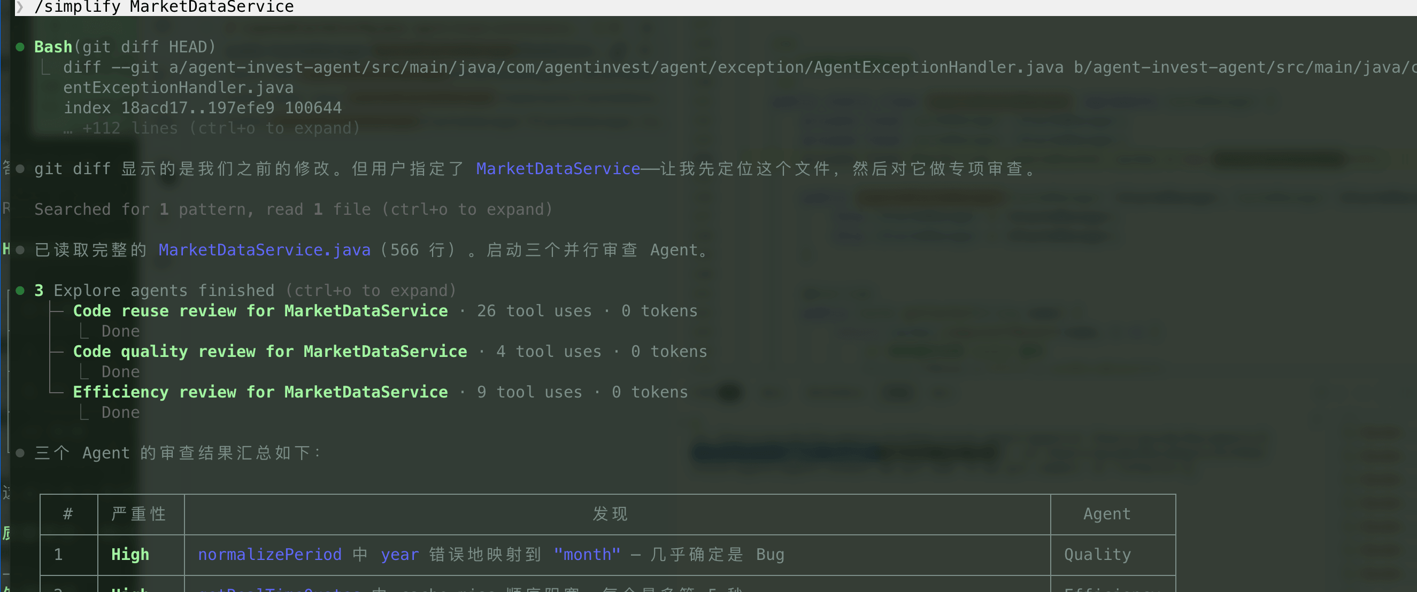Select 'Code quality review for MarketDataService' agent
Viewport: 1417px width, 592px height.
(270, 351)
